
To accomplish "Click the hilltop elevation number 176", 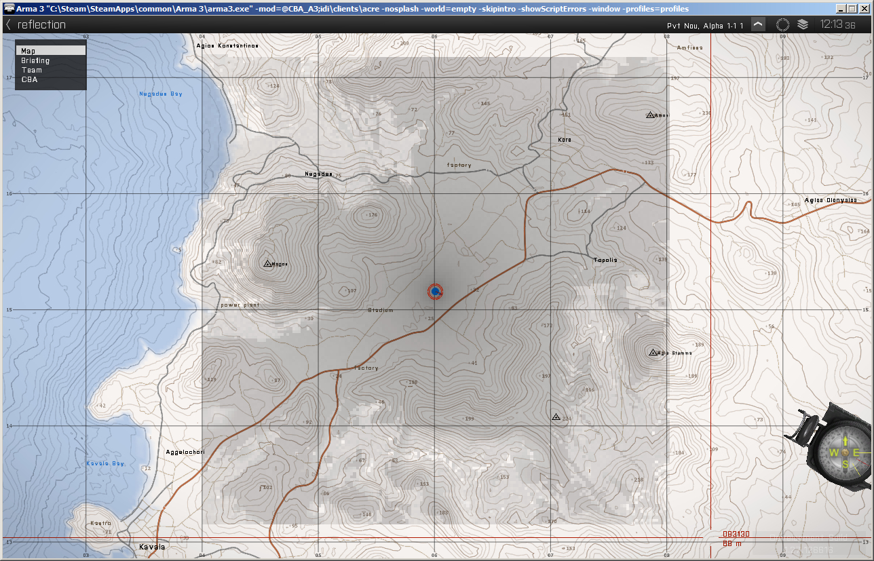I will [372, 215].
